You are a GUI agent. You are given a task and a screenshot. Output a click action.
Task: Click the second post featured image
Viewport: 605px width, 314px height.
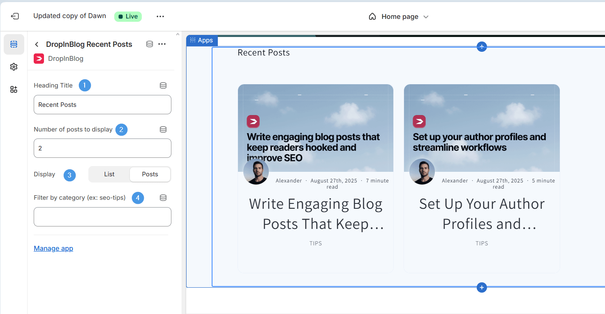[482, 128]
